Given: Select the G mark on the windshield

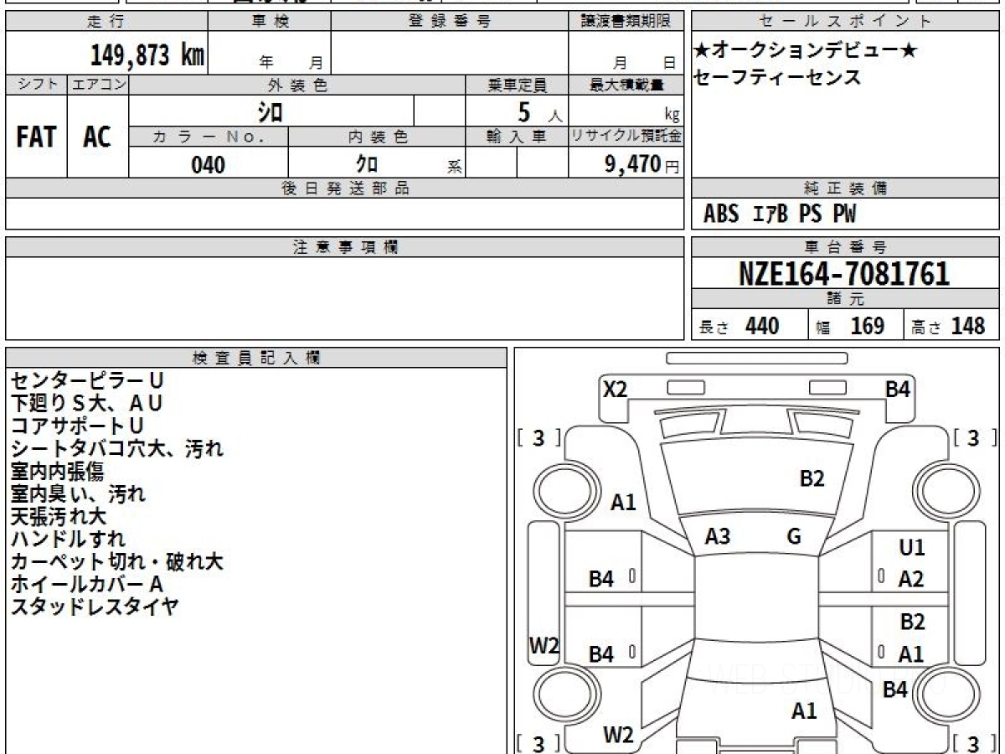Looking at the screenshot, I should point(794,536).
